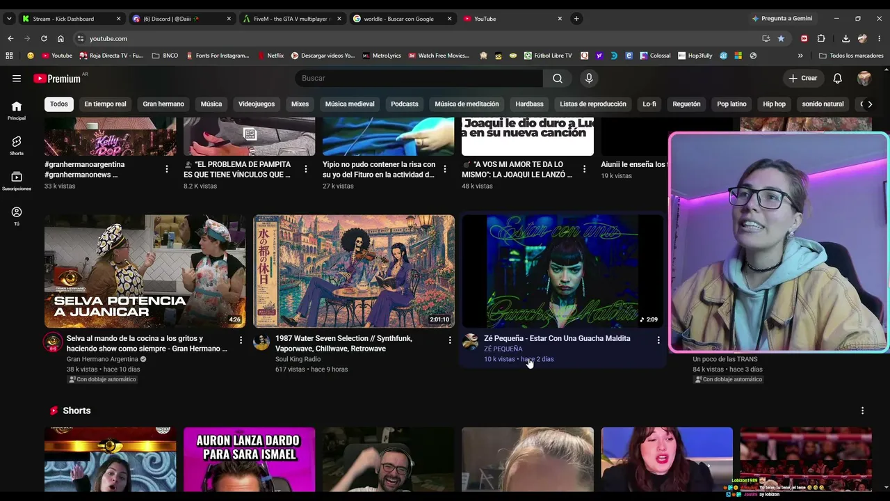Open ZÉ PEQUEÑA channel avatar
Viewport: 890px width, 501px height.
470,342
